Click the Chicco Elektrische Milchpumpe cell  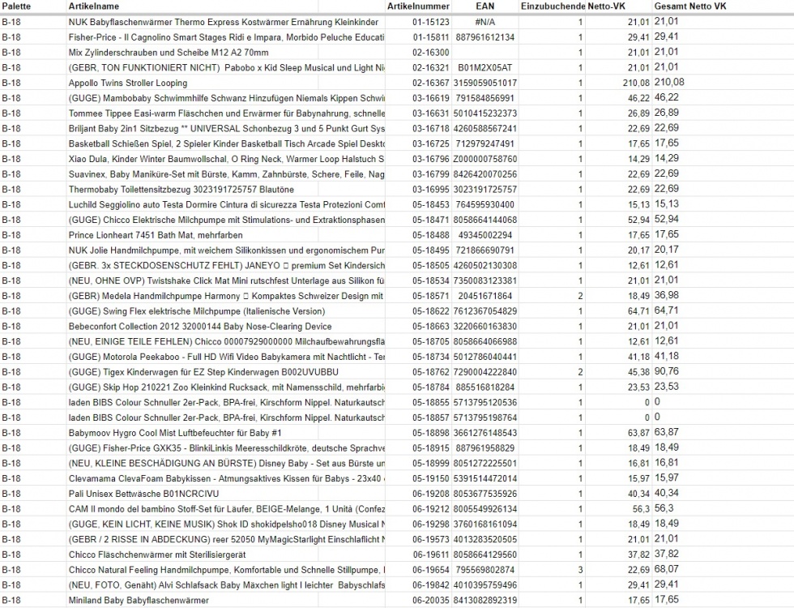tap(226, 220)
